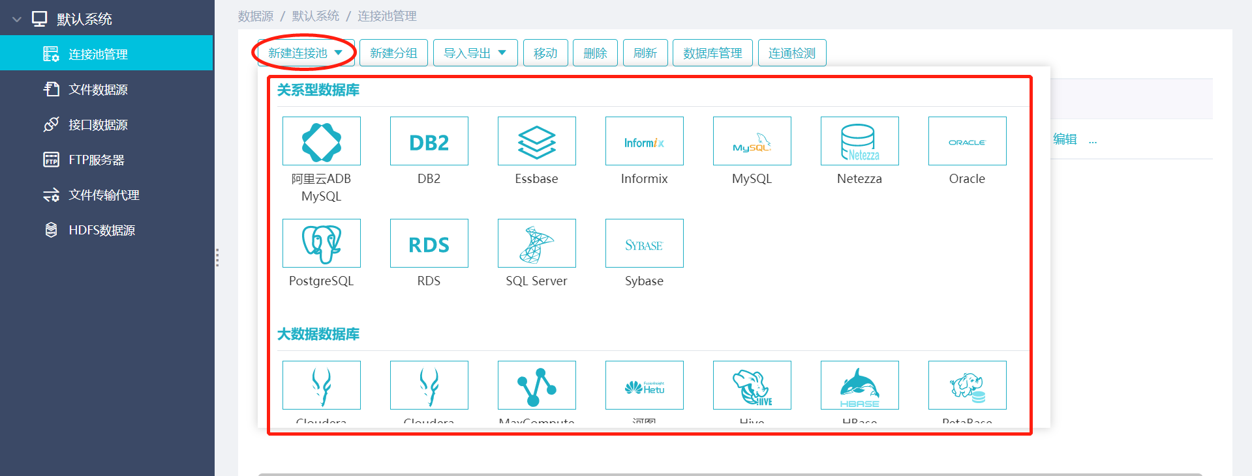Pick the Hive big data icon
The height and width of the screenshot is (476, 1252).
coord(752,385)
